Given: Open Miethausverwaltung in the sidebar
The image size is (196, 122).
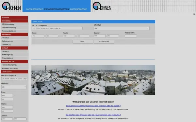Looking at the screenshot, I should 14,28.
